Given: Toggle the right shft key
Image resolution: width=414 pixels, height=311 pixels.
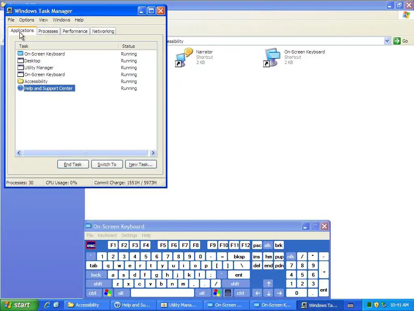Looking at the screenshot, I should click(235, 284).
